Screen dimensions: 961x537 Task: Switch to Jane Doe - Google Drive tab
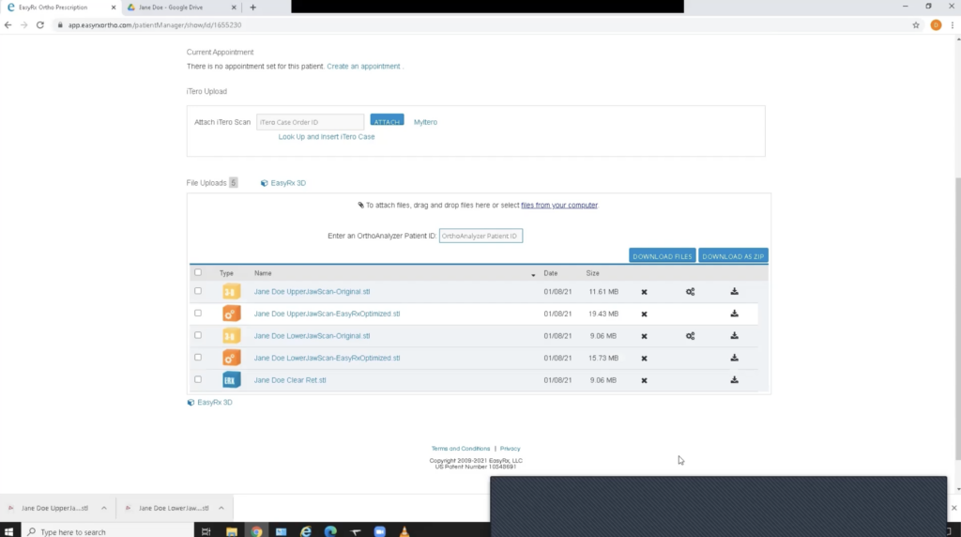[x=175, y=8]
